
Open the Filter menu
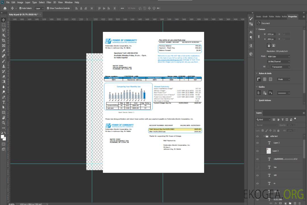[49, 2]
